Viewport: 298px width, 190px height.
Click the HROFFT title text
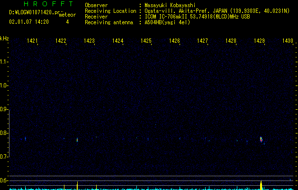click(x=48, y=4)
